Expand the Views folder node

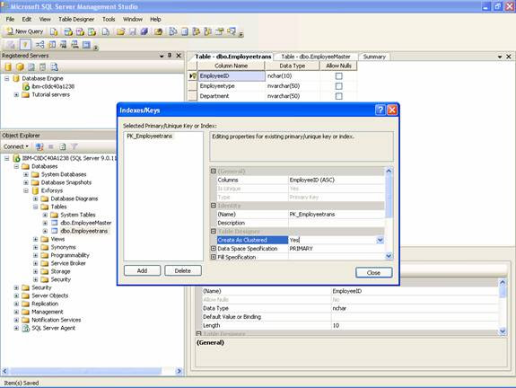click(36, 239)
